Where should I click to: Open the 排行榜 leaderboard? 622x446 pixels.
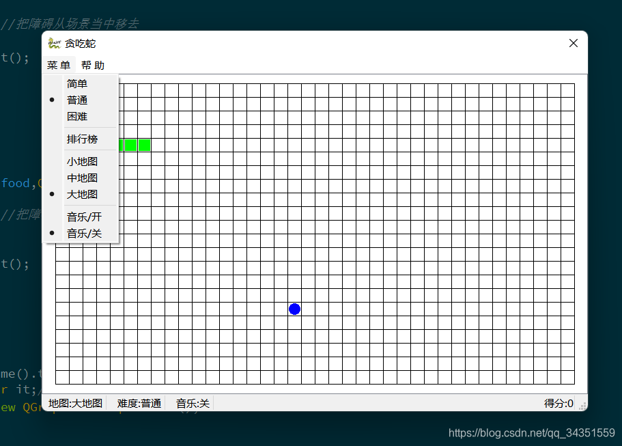click(x=81, y=139)
